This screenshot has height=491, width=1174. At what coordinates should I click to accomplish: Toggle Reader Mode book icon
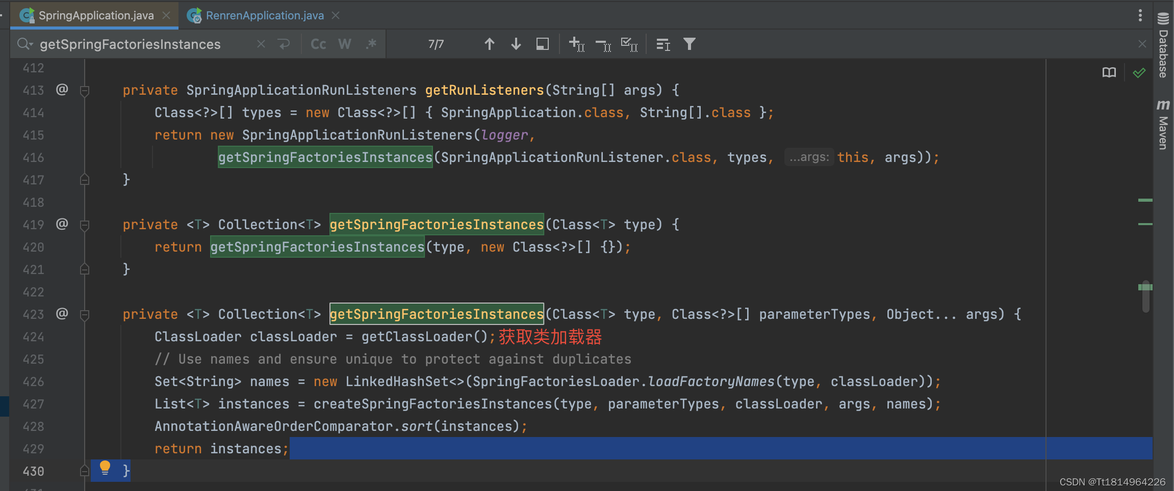coord(1109,73)
